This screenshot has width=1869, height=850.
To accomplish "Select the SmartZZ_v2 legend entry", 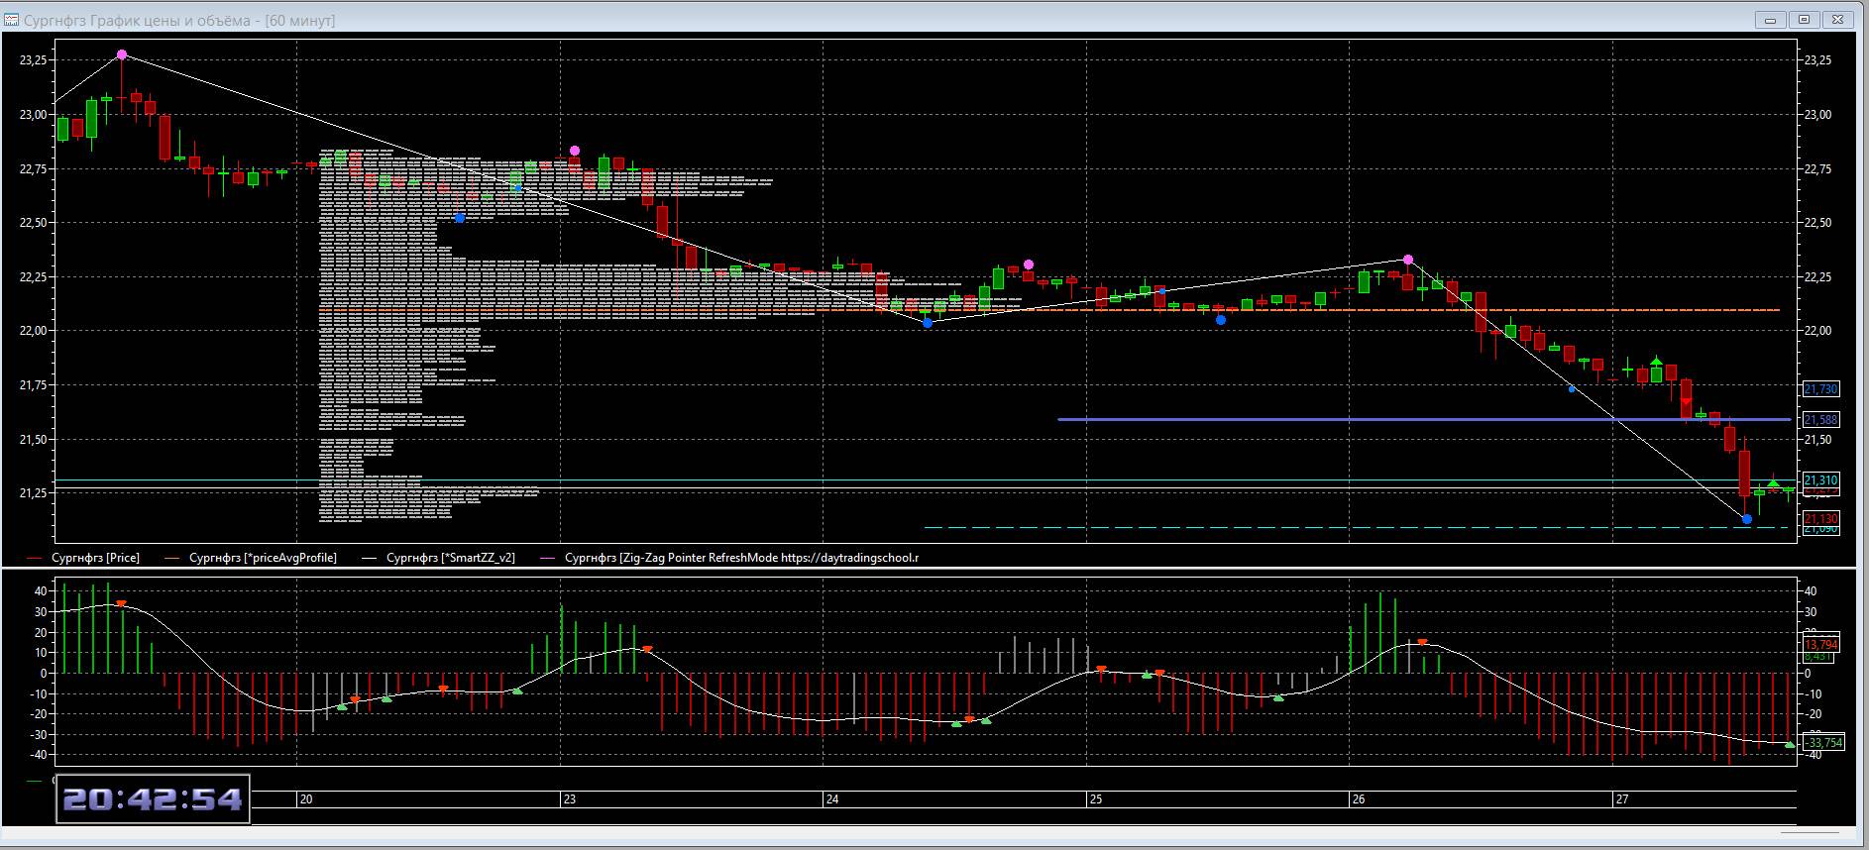I will tap(450, 558).
